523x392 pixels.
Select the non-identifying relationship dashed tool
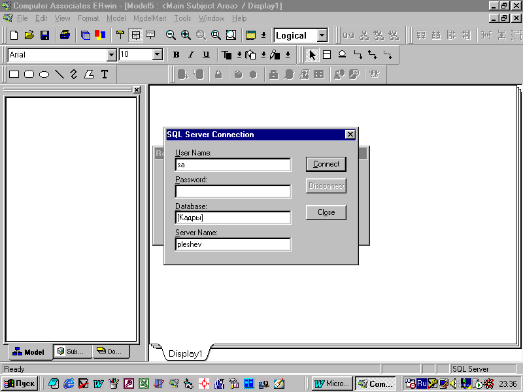point(388,55)
